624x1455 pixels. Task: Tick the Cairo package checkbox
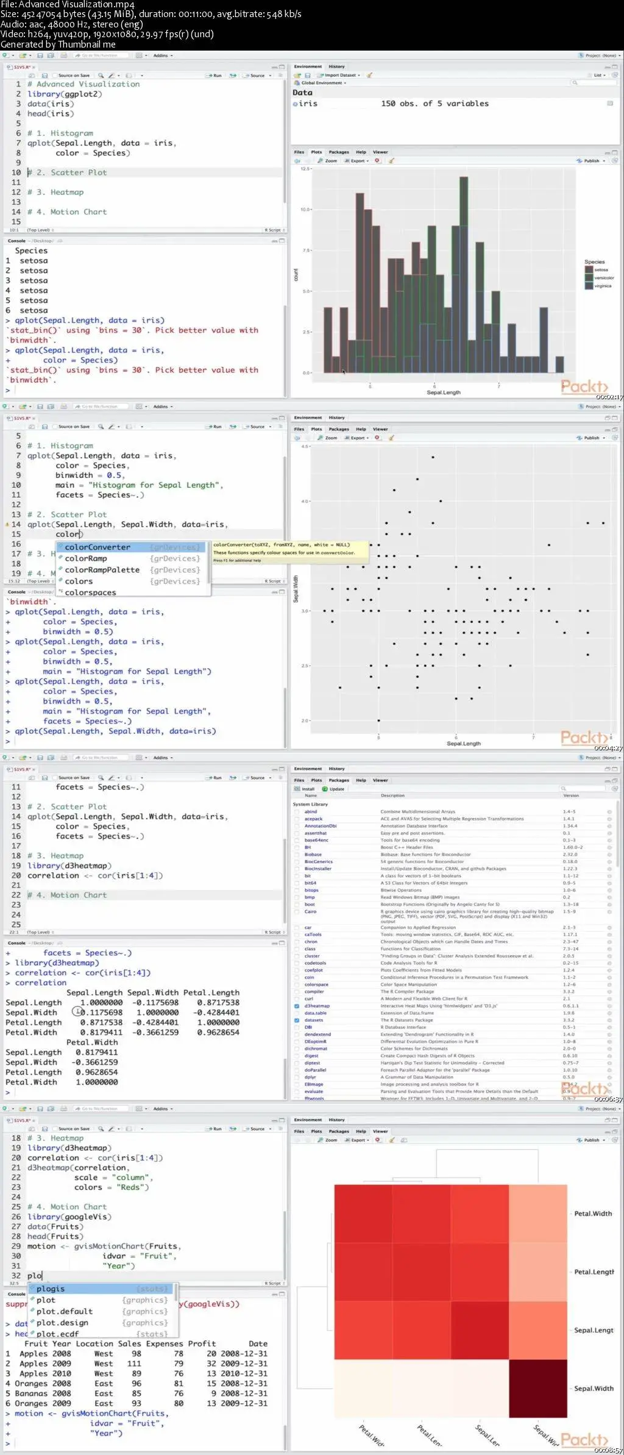click(x=297, y=912)
